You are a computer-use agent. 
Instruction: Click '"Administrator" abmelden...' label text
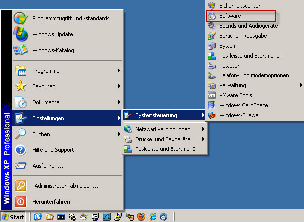[x=66, y=186]
